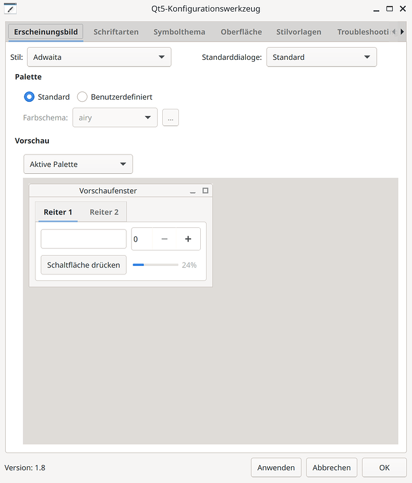Click the 24% progress label
The height and width of the screenshot is (483, 412).
point(189,265)
